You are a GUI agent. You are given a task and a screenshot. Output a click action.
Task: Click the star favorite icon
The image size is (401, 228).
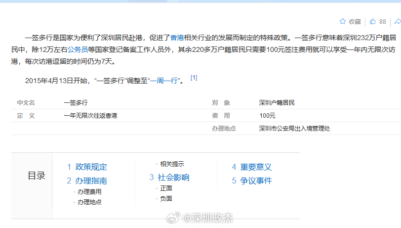pos(343,21)
